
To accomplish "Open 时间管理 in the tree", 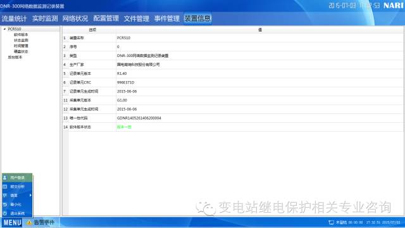I will click(x=21, y=46).
